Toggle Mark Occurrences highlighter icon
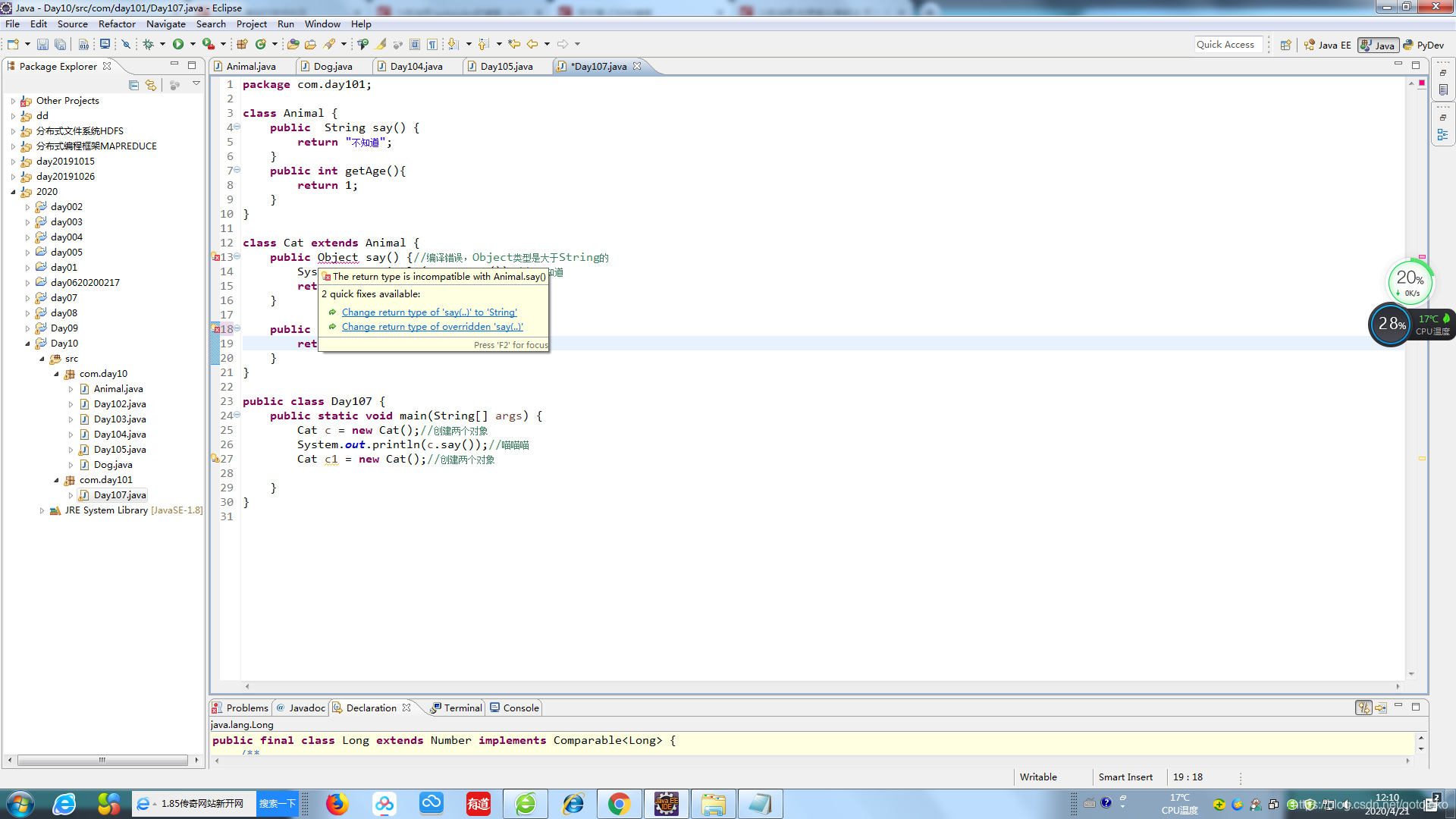Image resolution: width=1456 pixels, height=819 pixels. (381, 44)
